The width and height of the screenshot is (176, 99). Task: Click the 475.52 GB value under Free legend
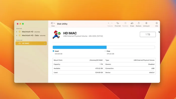110,54
